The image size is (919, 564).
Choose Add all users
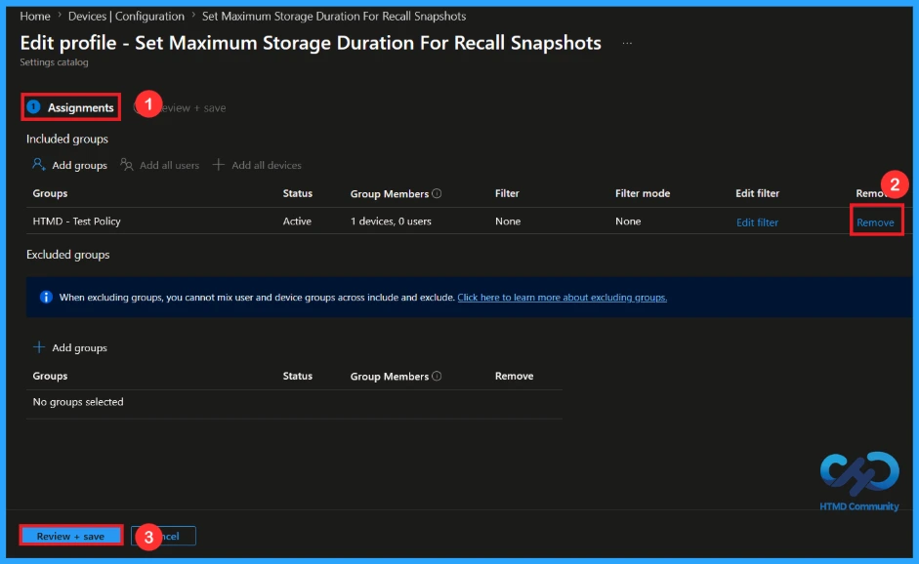[159, 165]
